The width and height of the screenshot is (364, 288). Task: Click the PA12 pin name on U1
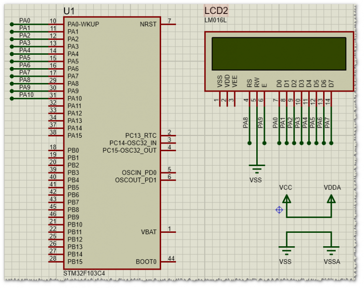click(x=75, y=113)
